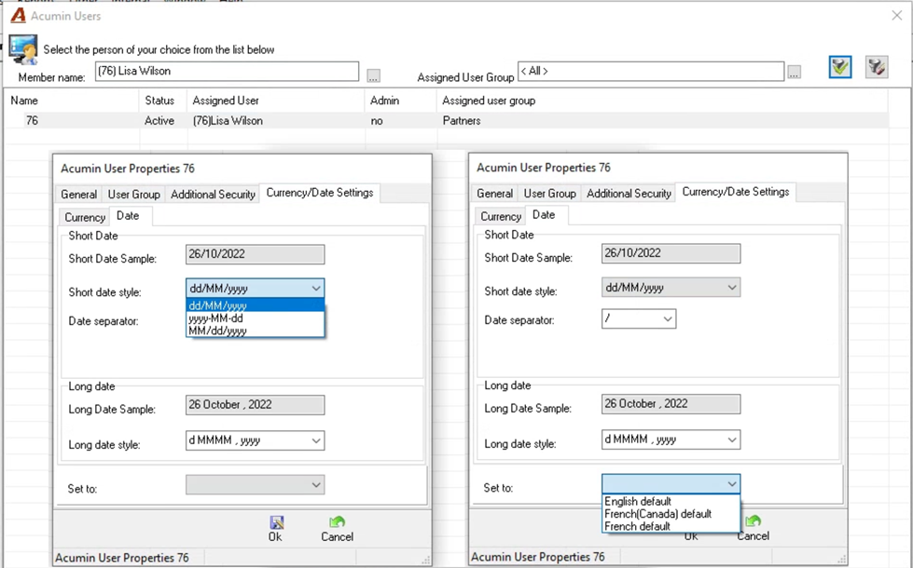The height and width of the screenshot is (568, 913).
Task: Click the tools icon beside the green checkmark
Action: point(877,67)
